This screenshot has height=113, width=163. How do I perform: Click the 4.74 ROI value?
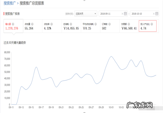coord(143,28)
